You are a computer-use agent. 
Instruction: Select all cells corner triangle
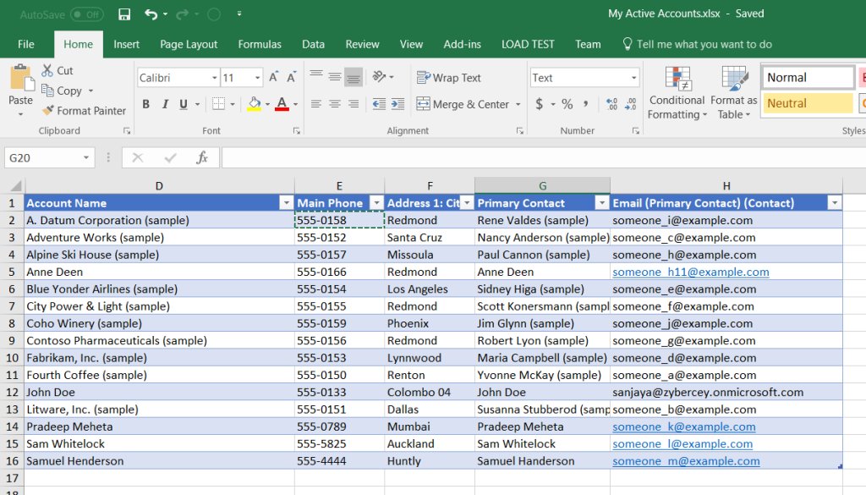click(x=16, y=185)
